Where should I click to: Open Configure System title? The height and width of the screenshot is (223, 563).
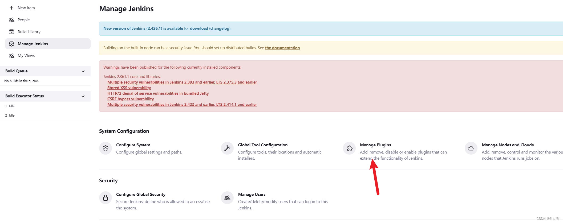(133, 145)
